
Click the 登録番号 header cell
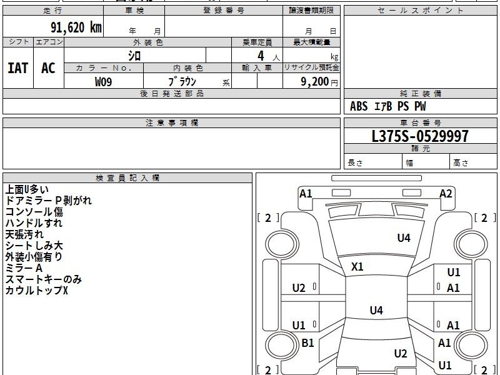pos(224,11)
